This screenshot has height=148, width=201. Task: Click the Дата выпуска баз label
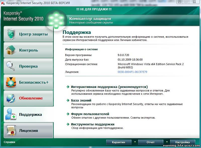pos(77,60)
